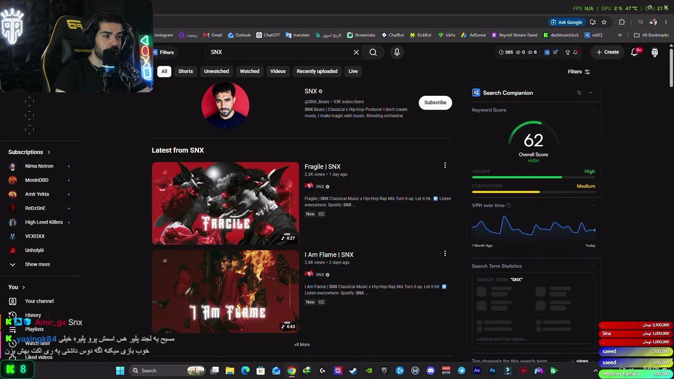Image resolution: width=674 pixels, height=379 pixels.
Task: Clear the SNX search query
Action: 356,52
